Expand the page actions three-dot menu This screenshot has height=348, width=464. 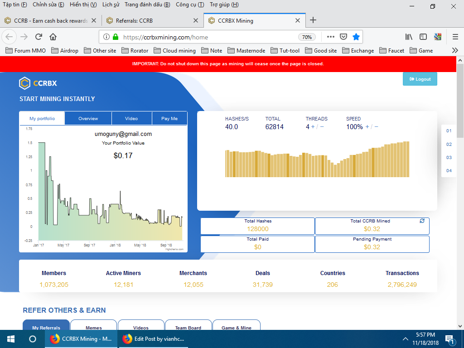pos(331,37)
